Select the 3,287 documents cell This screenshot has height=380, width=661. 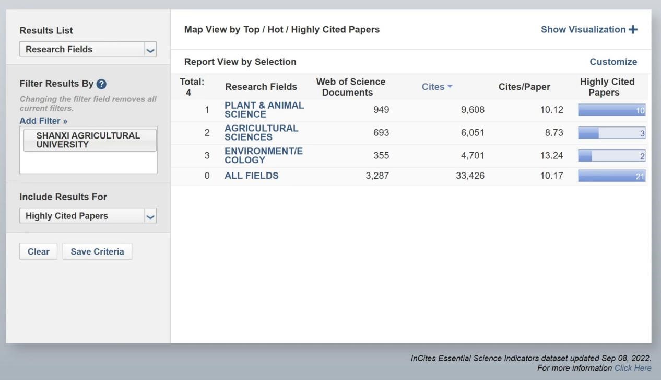[377, 176]
